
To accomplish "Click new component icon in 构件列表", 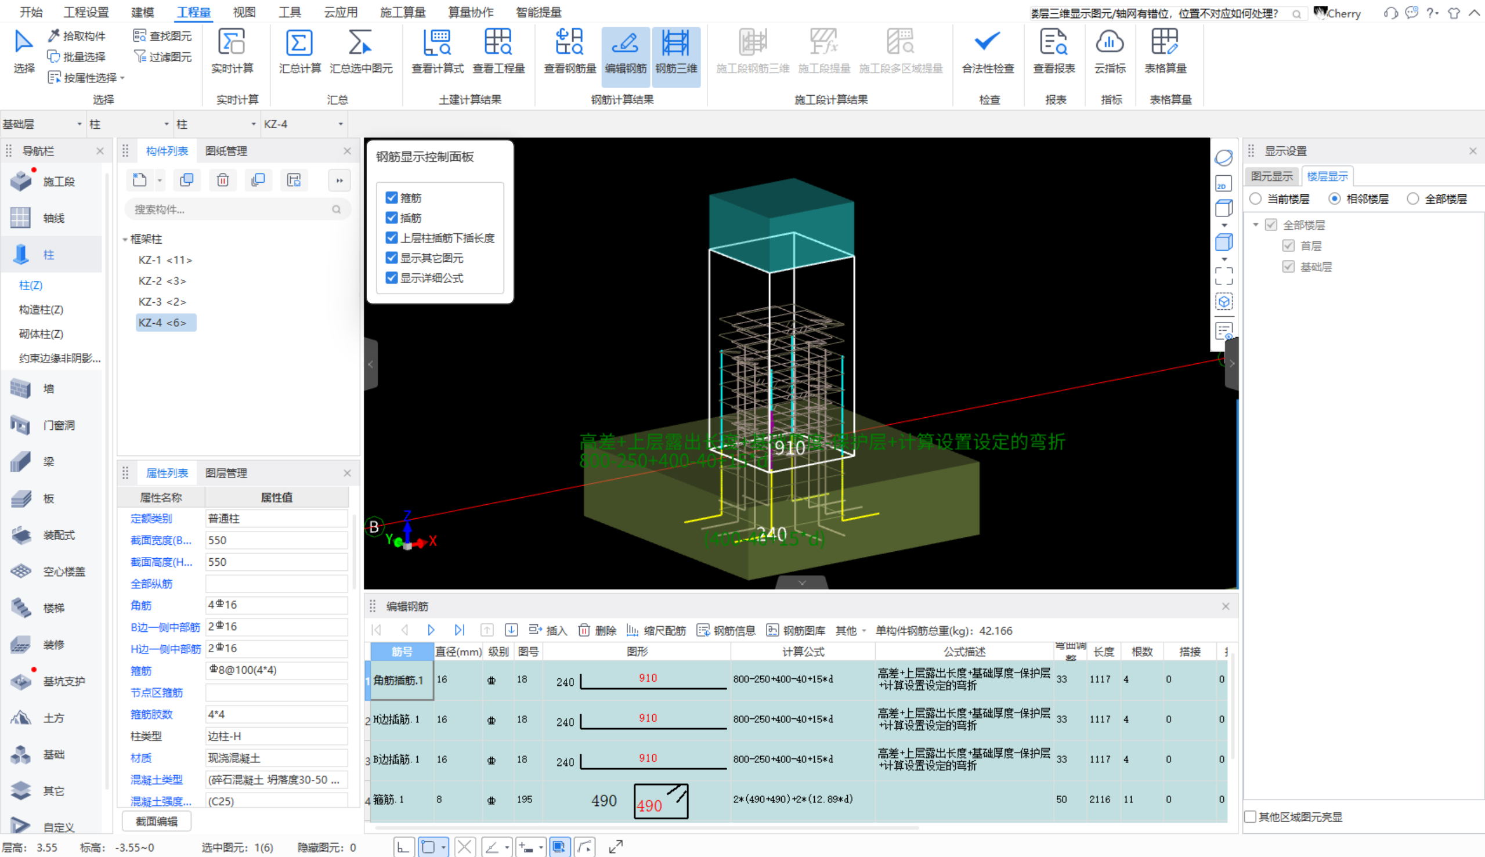I will coord(139,180).
